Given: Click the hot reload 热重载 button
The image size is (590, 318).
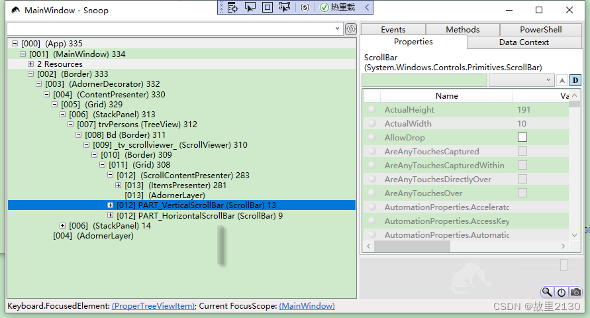Looking at the screenshot, I should pos(338,7).
